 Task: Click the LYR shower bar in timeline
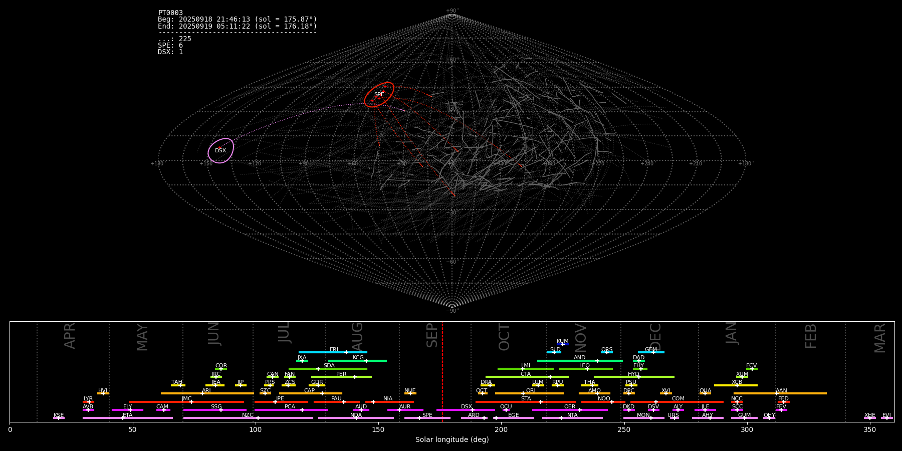(x=88, y=401)
